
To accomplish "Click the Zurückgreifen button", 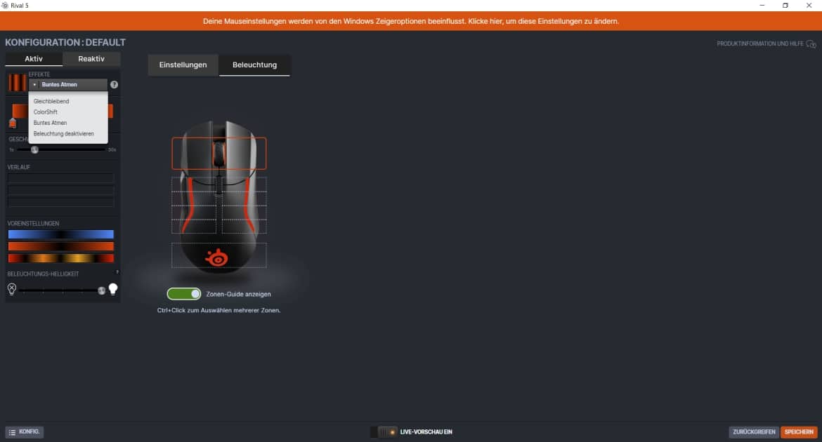I will (x=753, y=432).
